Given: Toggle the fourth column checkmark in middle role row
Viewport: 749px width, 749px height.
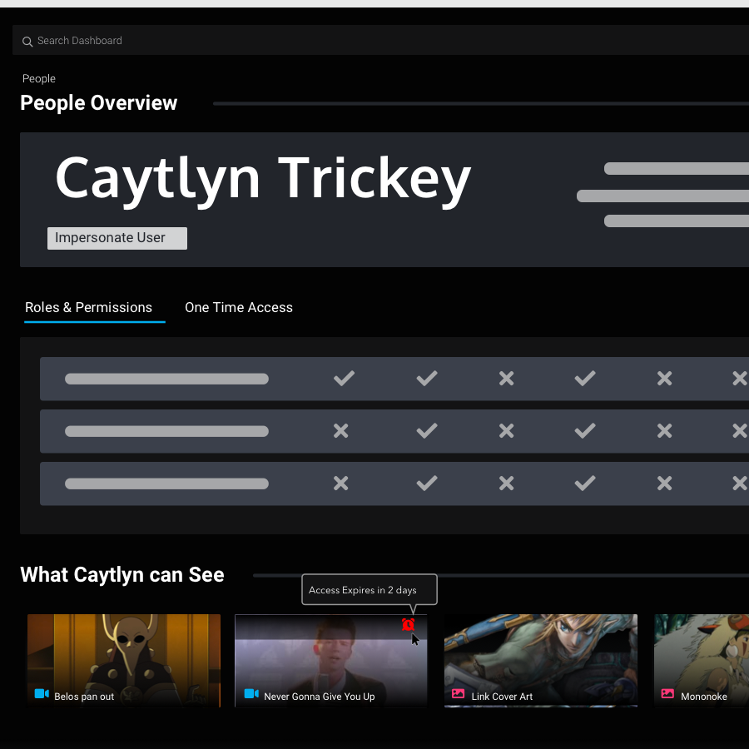Looking at the screenshot, I should (585, 431).
